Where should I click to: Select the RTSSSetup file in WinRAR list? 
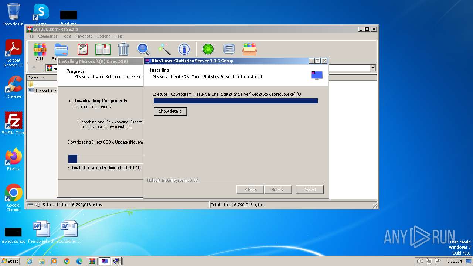[42, 90]
